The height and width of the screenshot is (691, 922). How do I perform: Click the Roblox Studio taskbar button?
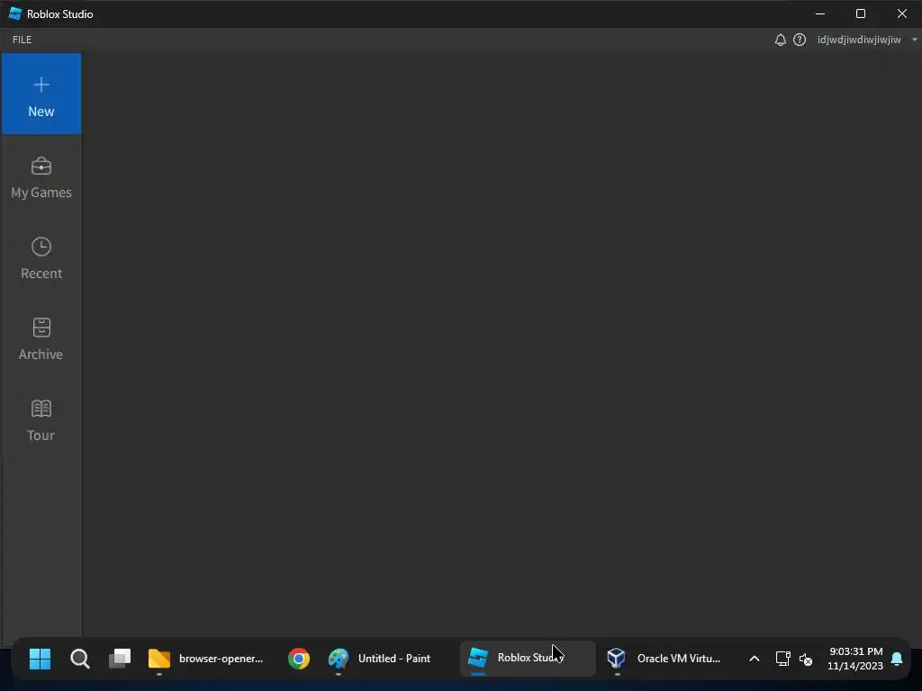point(528,659)
